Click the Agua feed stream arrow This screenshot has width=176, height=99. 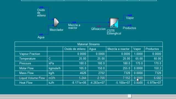(41, 34)
